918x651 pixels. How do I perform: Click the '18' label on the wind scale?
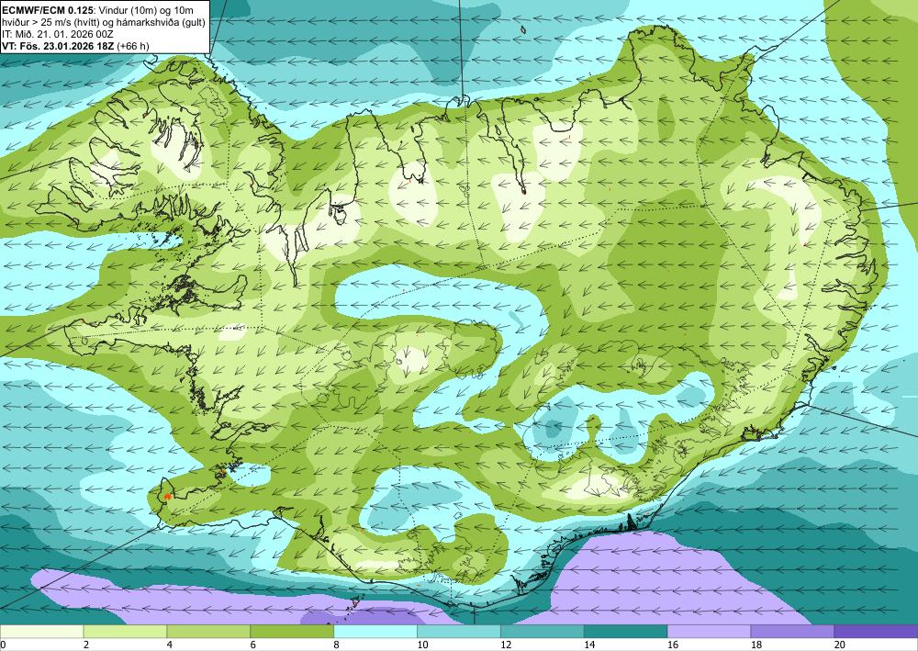(756, 645)
